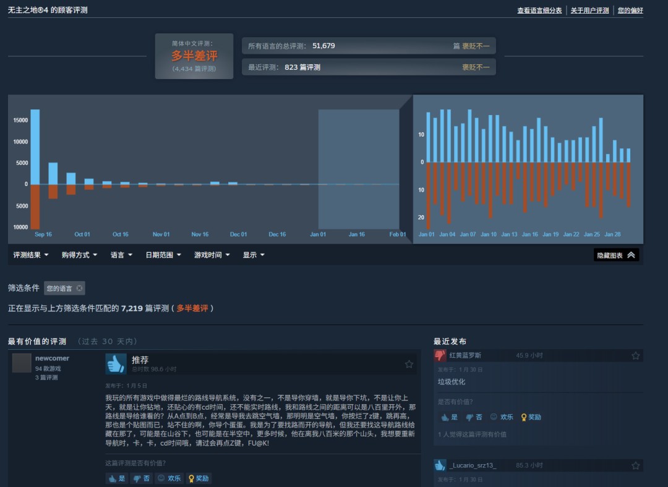Screen dimensions: 668x487
Task: Open the 查看语言细分表 link
Action: tap(539, 11)
